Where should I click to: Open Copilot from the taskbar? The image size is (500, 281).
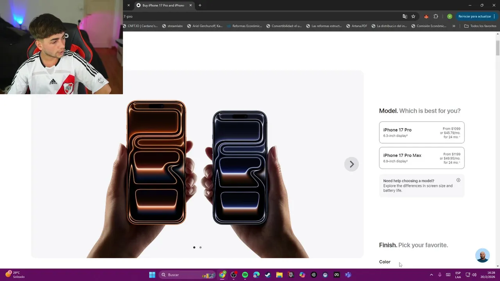[x=302, y=275]
